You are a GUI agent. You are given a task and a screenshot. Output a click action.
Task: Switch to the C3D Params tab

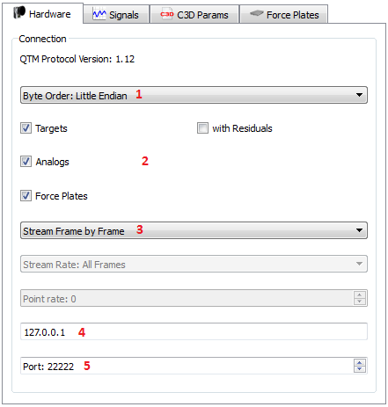[194, 14]
